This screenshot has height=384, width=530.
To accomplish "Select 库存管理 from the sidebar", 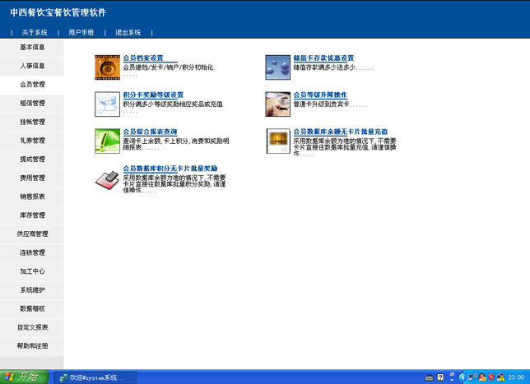I will (32, 215).
